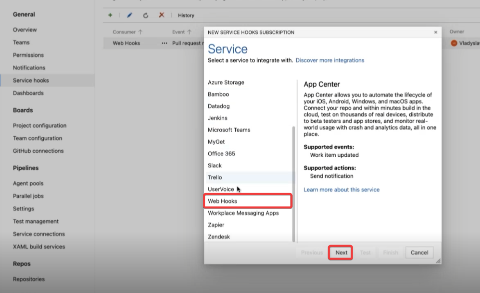Pick Jenkins in the services list
This screenshot has height=293, width=480.
coord(217,118)
